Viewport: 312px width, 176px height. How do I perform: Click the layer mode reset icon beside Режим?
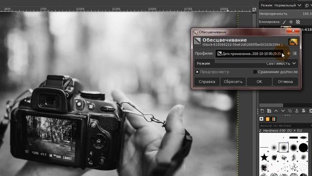click(307, 5)
